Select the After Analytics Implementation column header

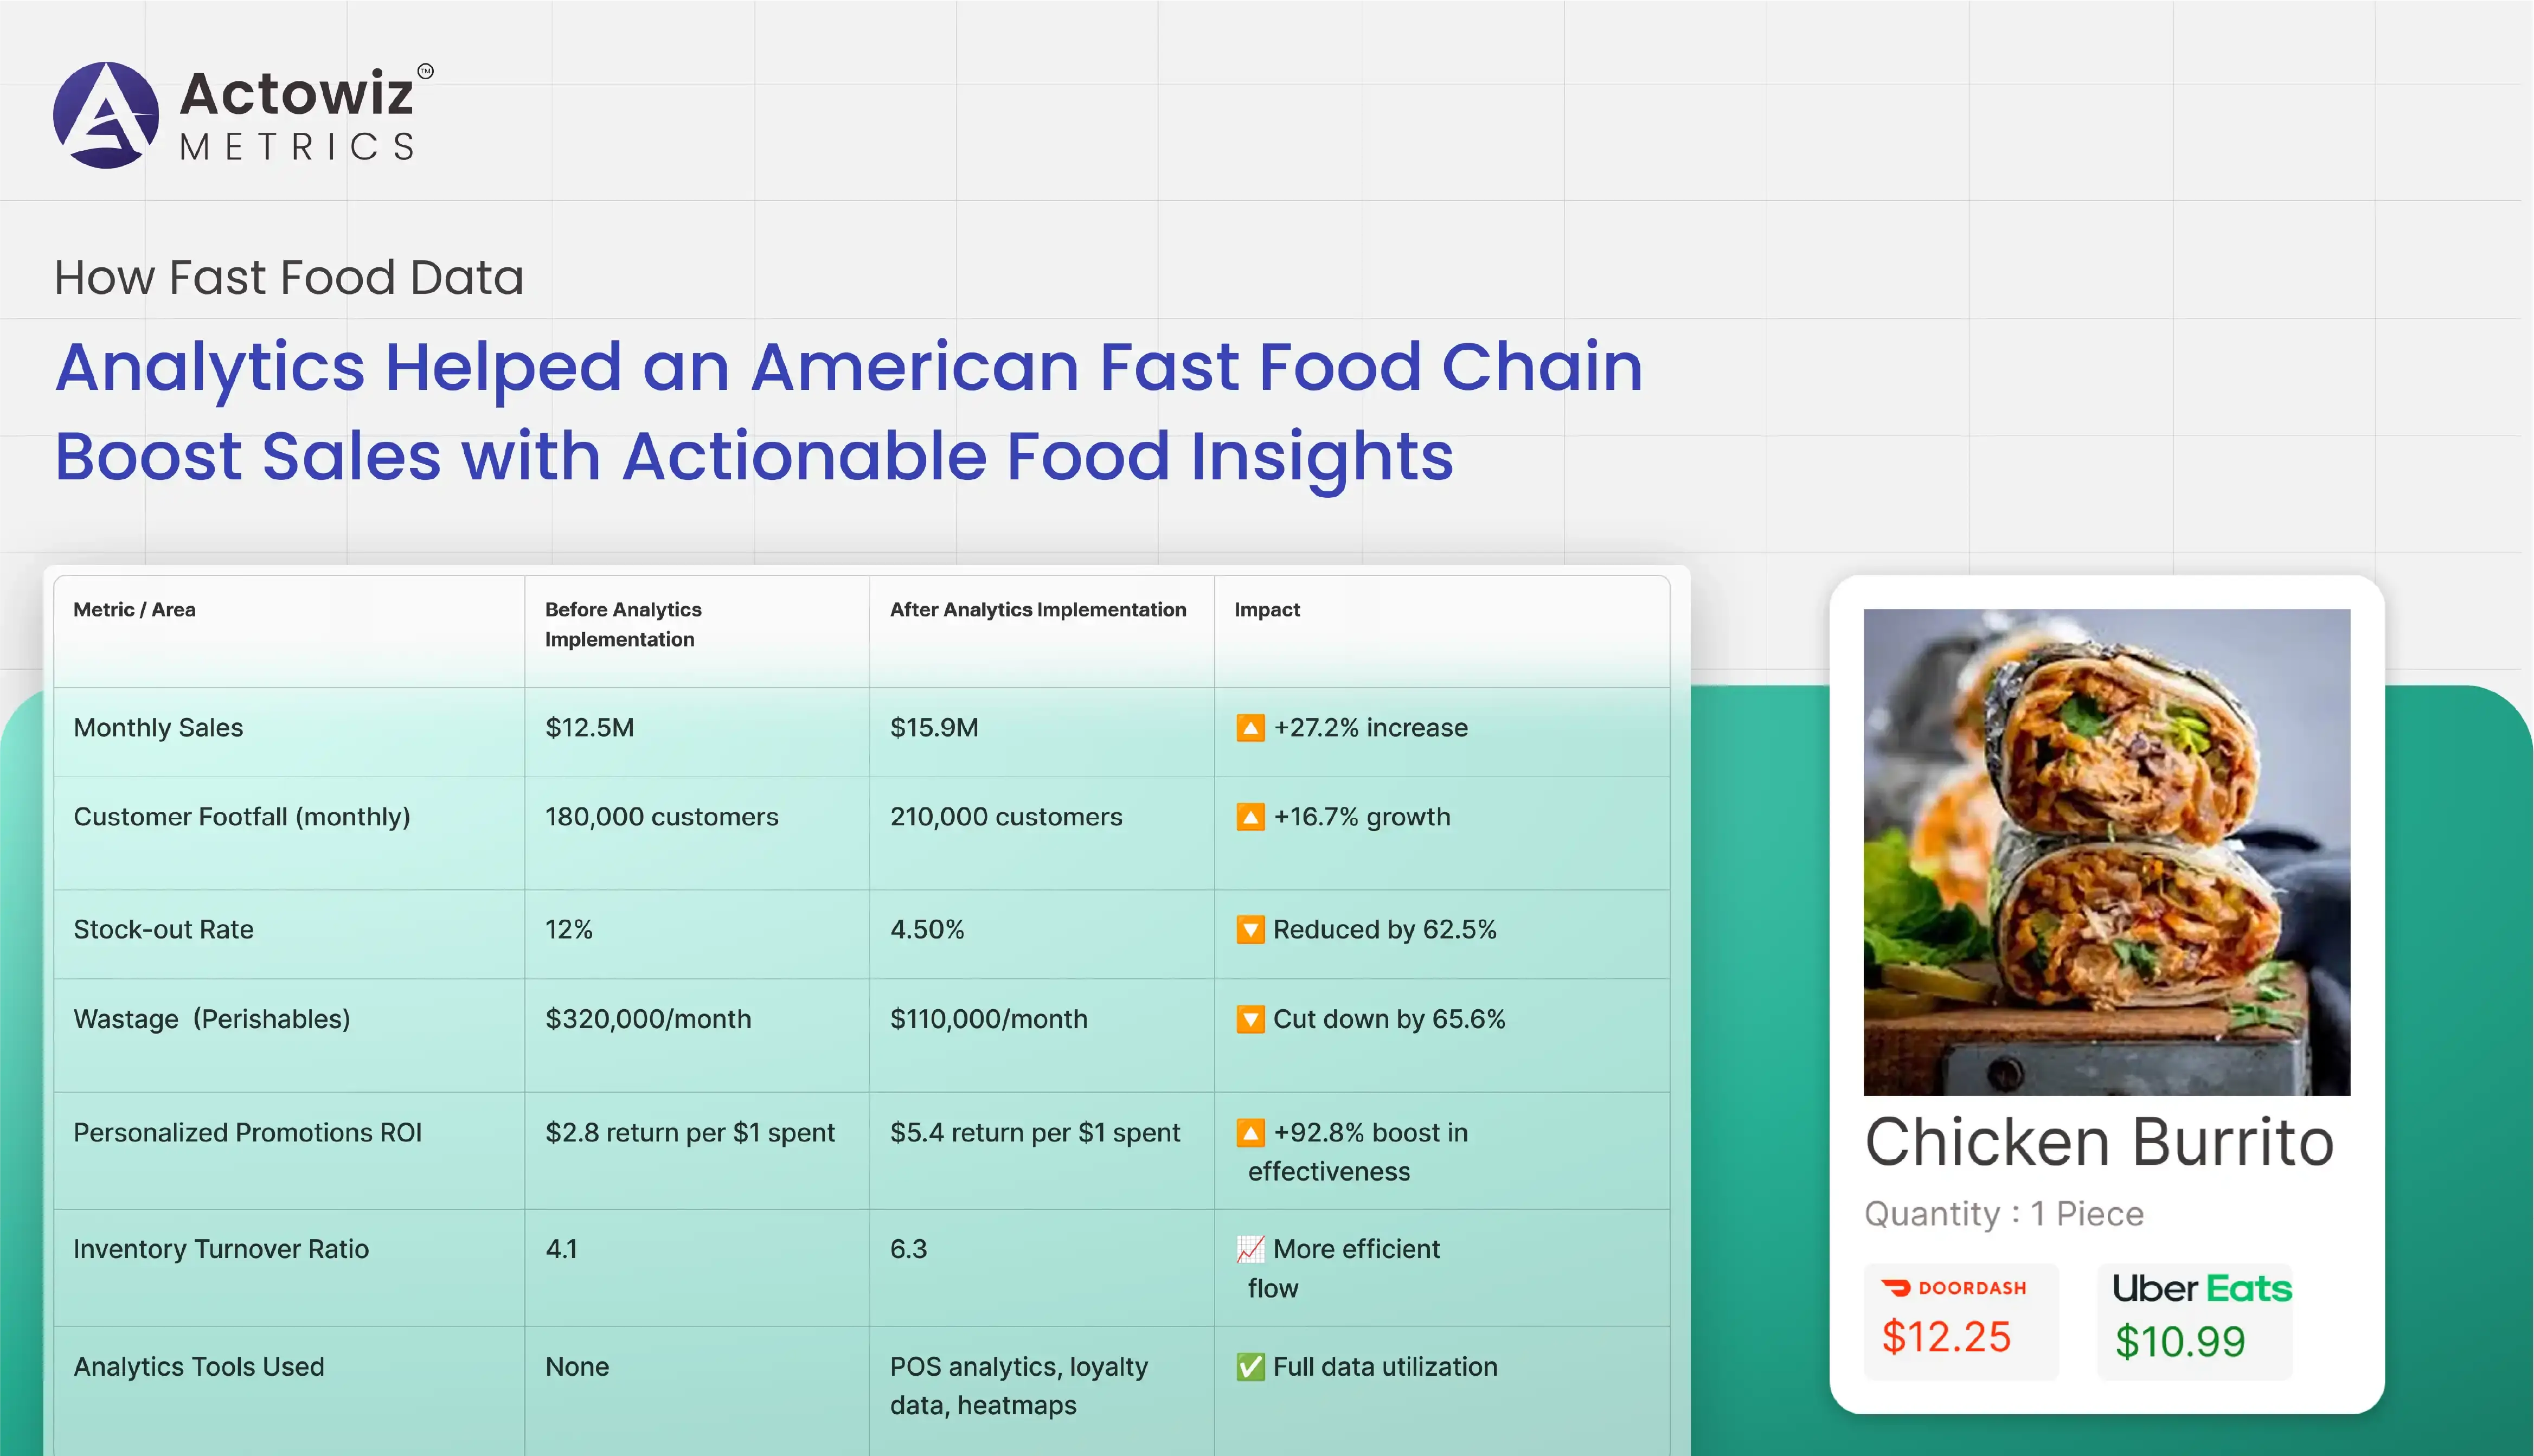(x=1038, y=610)
